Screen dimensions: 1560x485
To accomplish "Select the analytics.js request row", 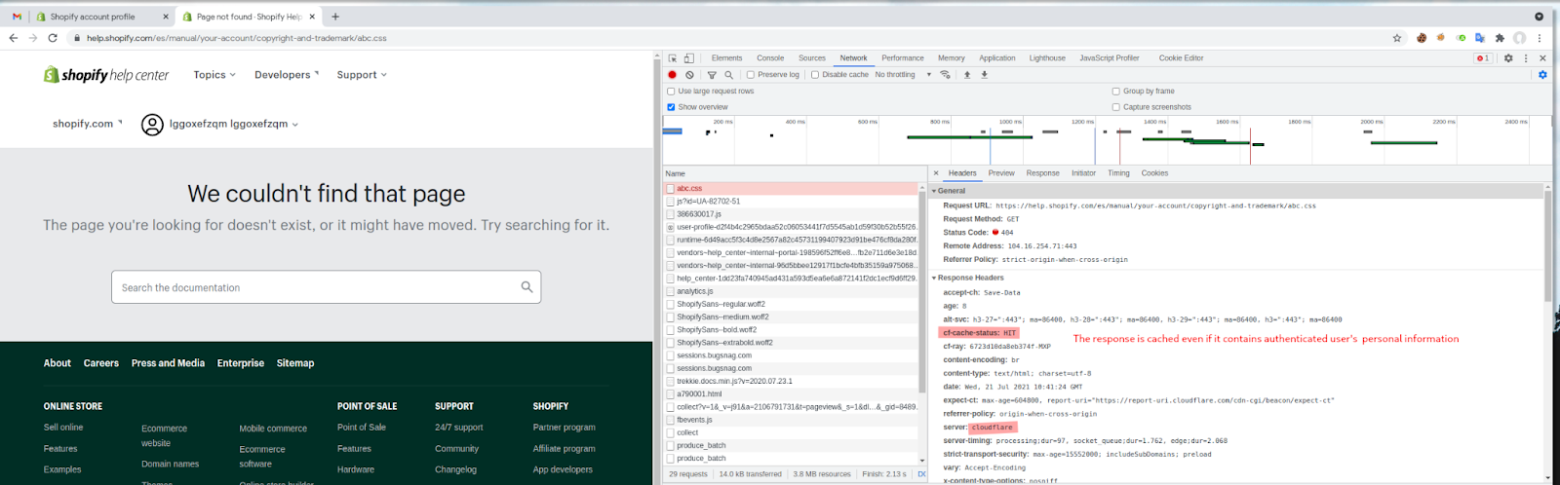I will pyautogui.click(x=792, y=291).
